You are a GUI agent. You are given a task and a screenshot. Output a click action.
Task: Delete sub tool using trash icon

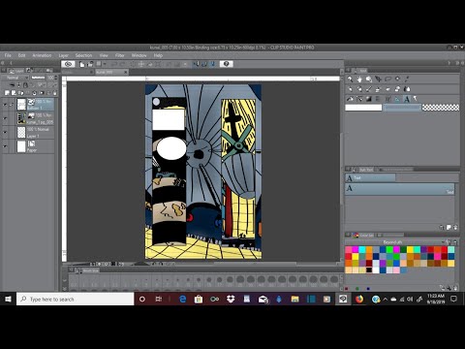click(x=455, y=228)
